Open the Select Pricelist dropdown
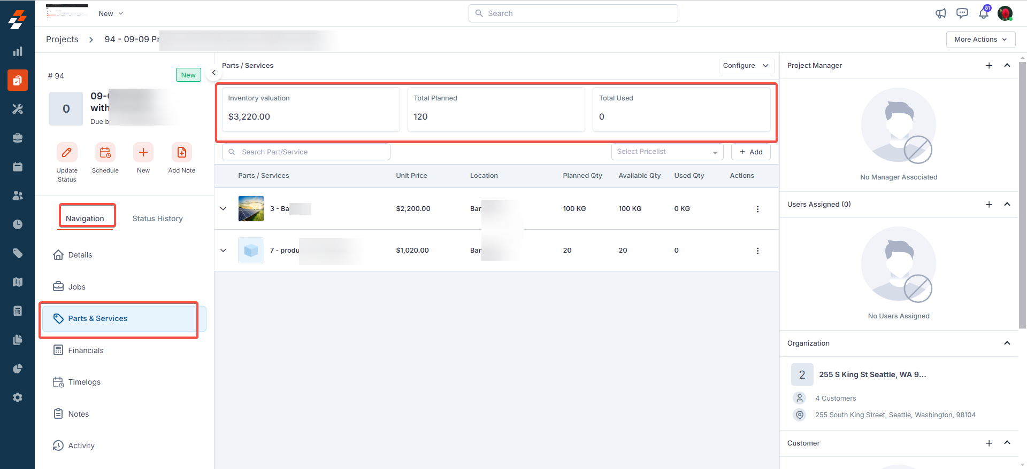 667,152
